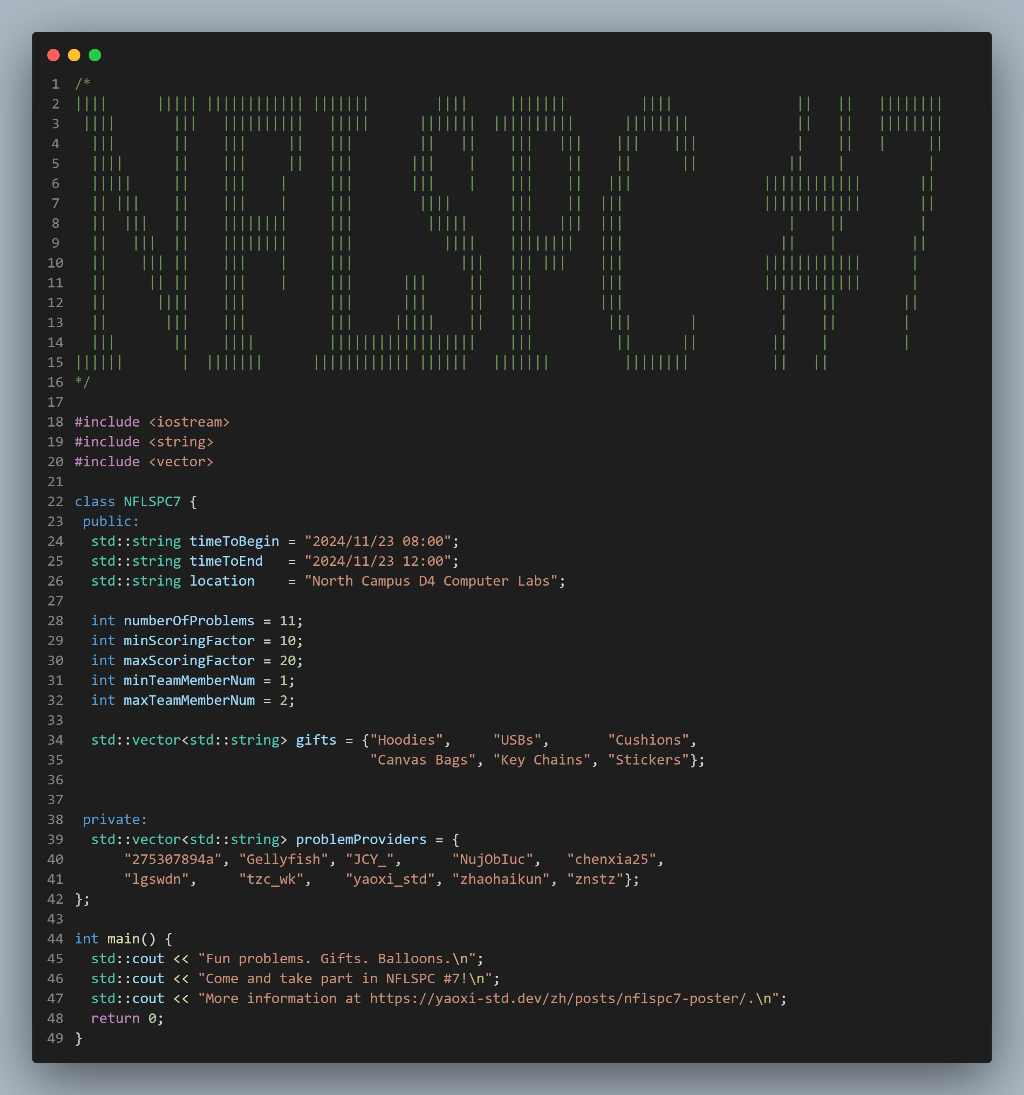Click the timeToBegin variable name
This screenshot has height=1095, width=1024.
point(234,541)
